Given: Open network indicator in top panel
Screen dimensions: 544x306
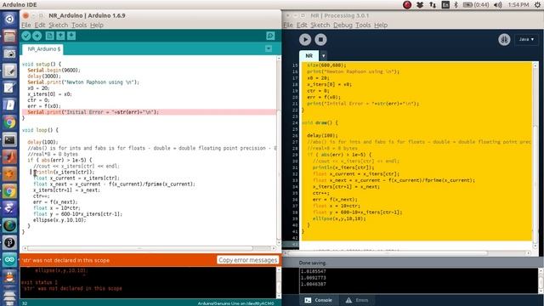Looking at the screenshot, I should (x=433, y=4).
